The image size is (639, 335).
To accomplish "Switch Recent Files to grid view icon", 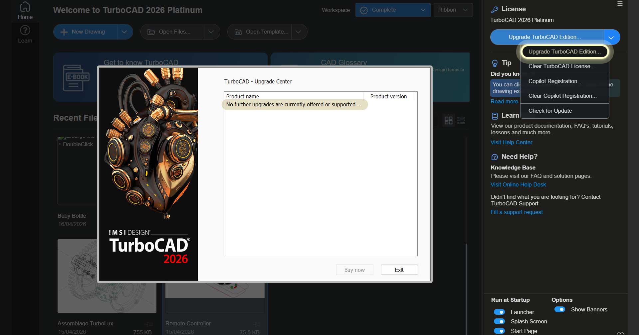I will (x=448, y=120).
